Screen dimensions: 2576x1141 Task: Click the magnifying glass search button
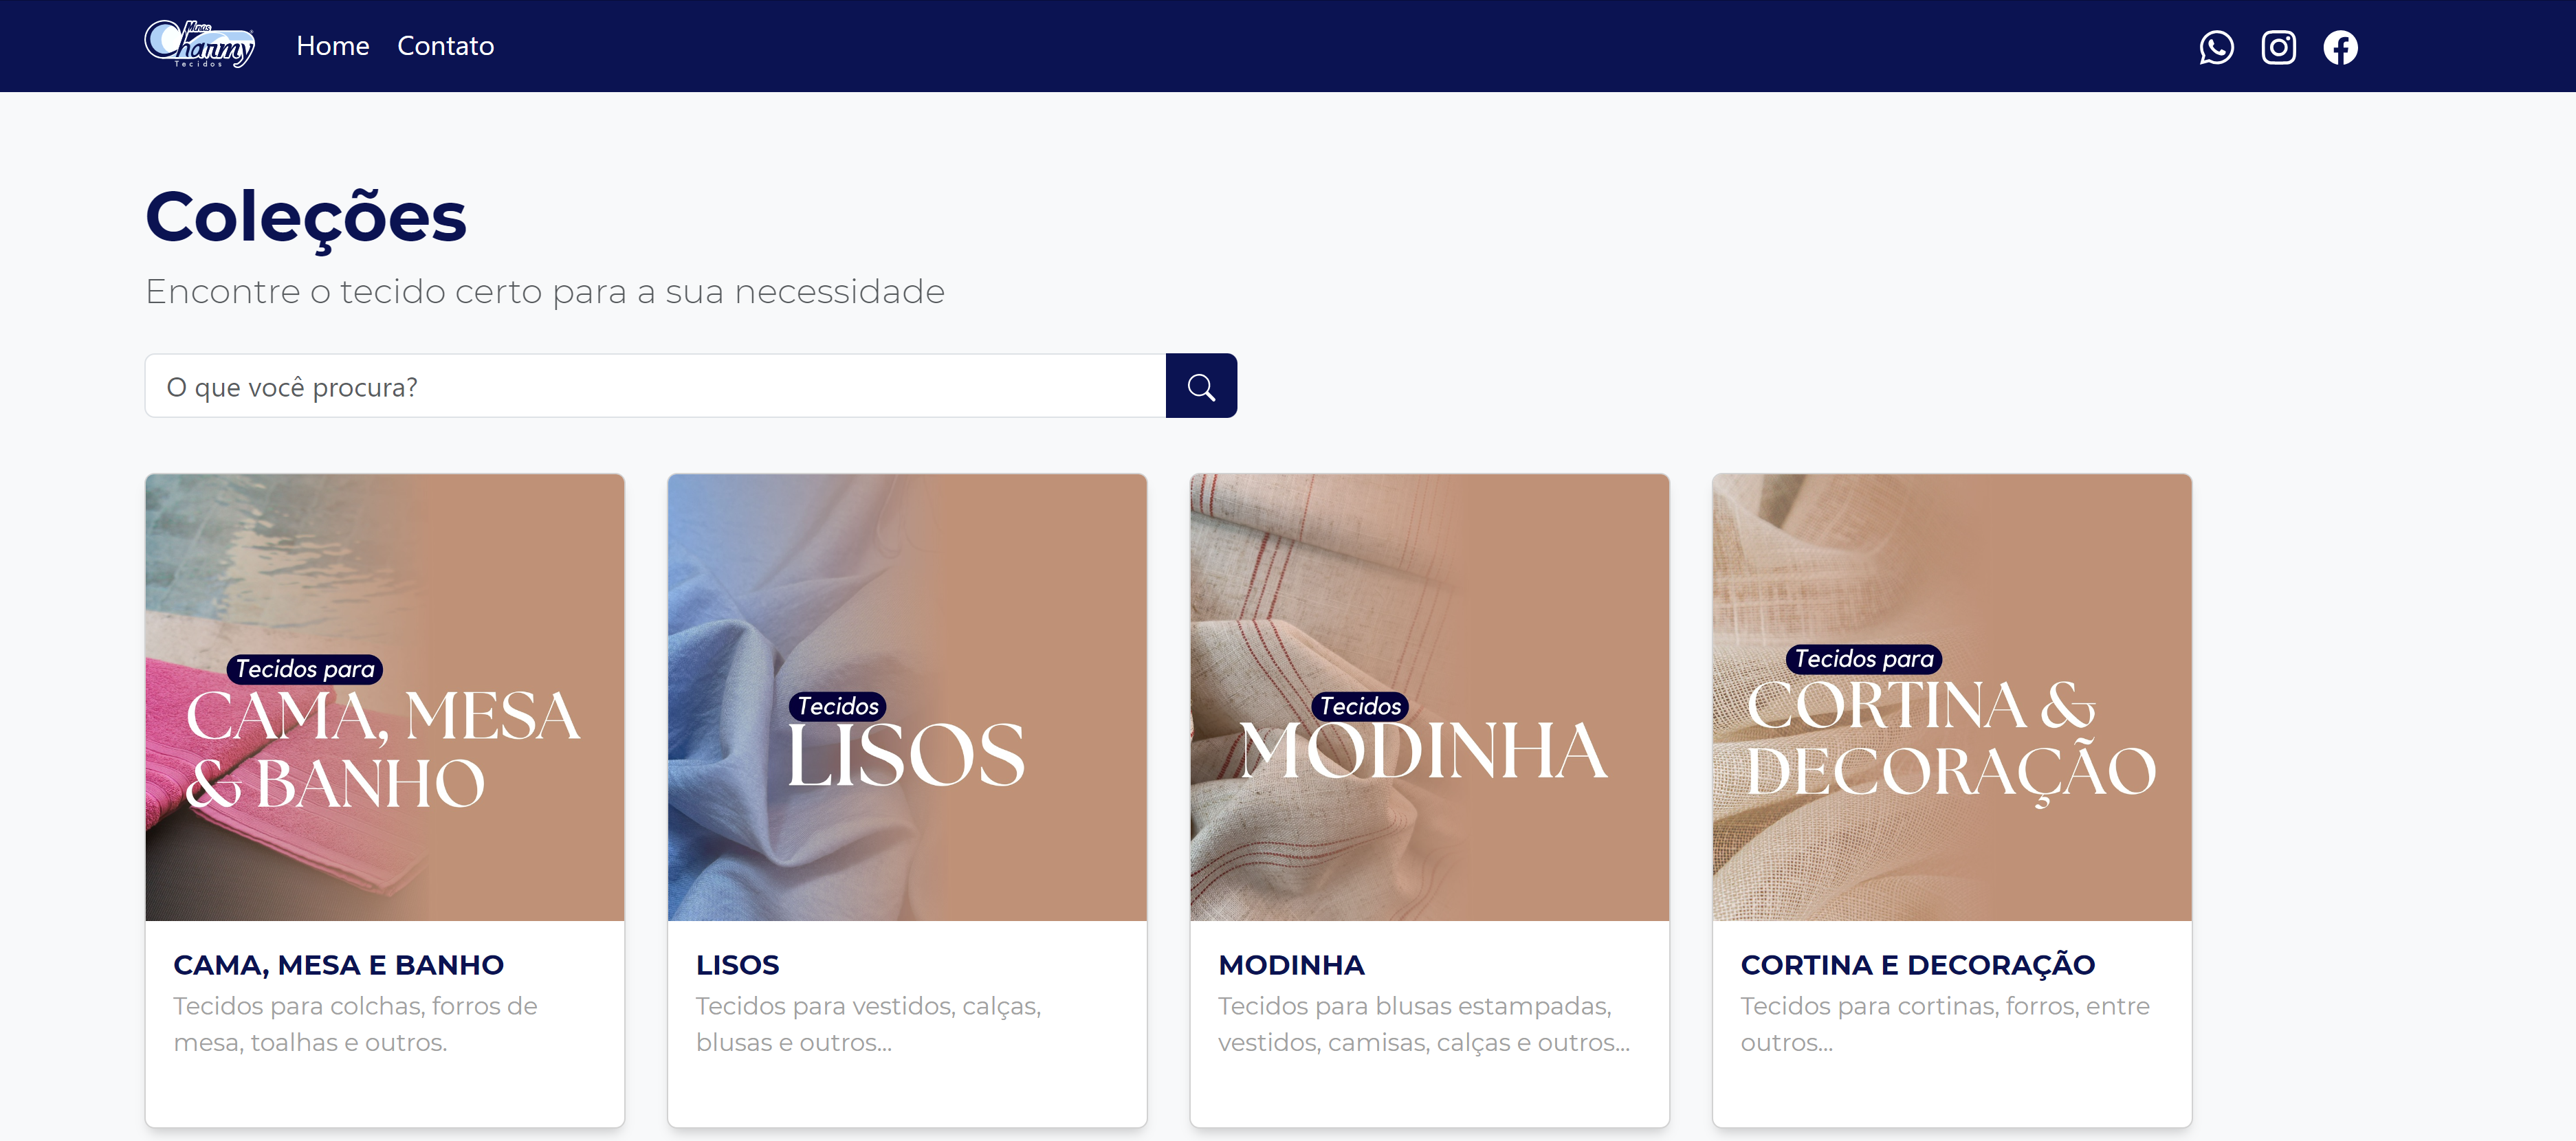pyautogui.click(x=1201, y=386)
